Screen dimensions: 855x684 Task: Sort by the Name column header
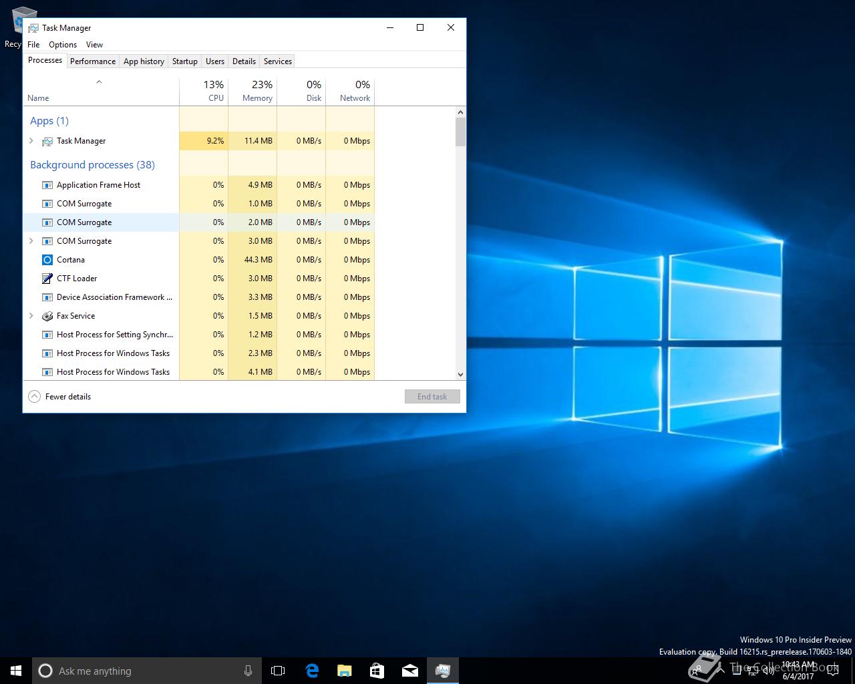pyautogui.click(x=101, y=92)
